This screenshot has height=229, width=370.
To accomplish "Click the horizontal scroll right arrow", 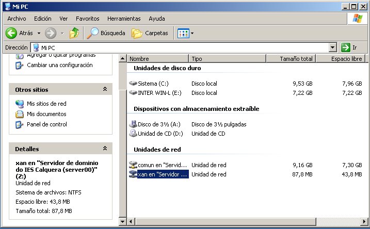I will point(364,222).
